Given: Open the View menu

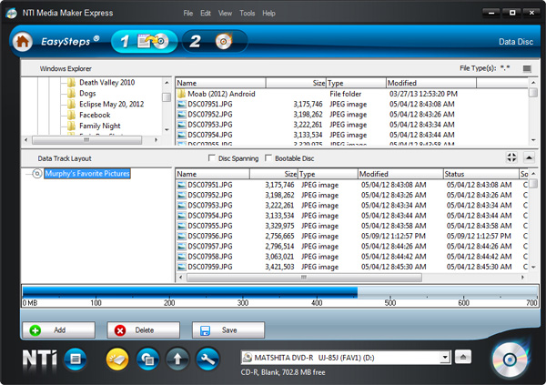Looking at the screenshot, I should (225, 14).
